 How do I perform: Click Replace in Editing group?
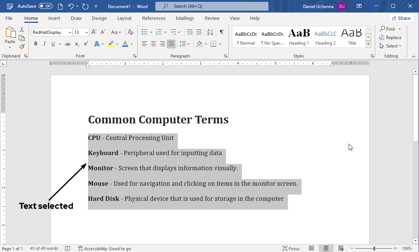click(x=390, y=38)
